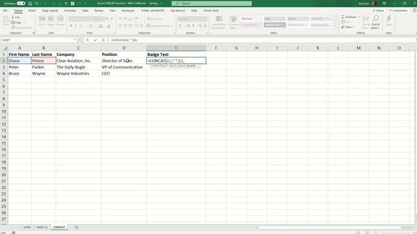Click the Insert Function fx icon

pos(103,40)
